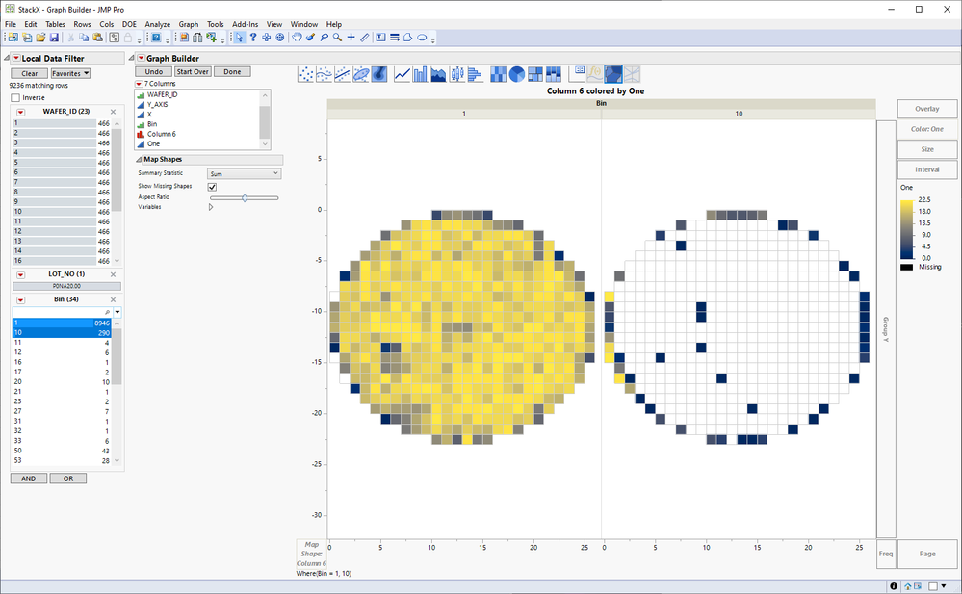962x594 pixels.
Task: Click the Size drop zone
Action: coord(927,149)
